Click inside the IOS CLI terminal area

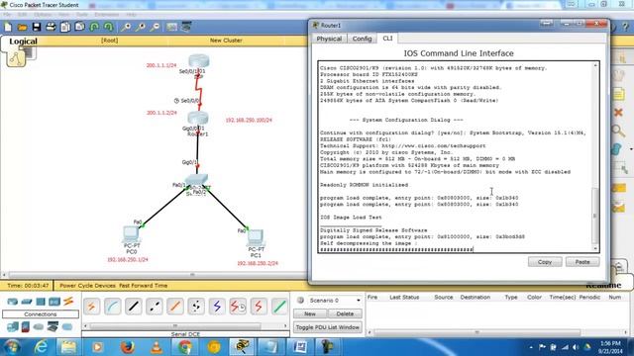[x=456, y=157]
